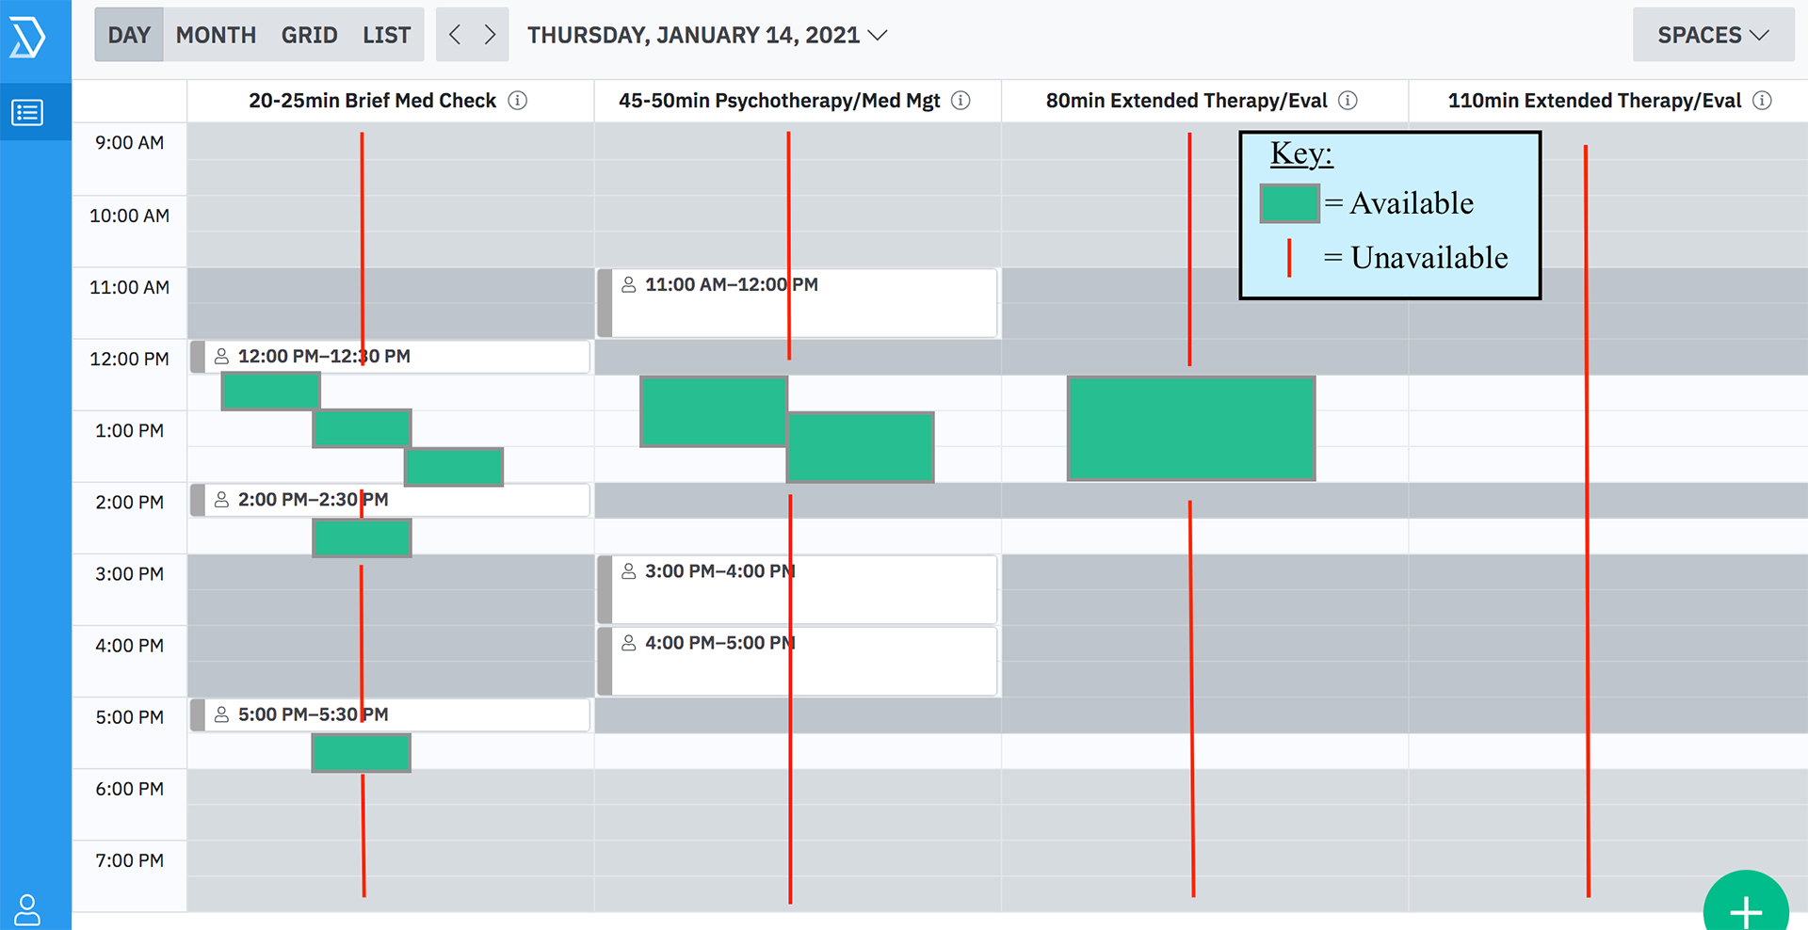Viewport: 1808px width, 930px height.
Task: Open the 11:00 AM–12:00 PM appointment
Action: pos(797,303)
